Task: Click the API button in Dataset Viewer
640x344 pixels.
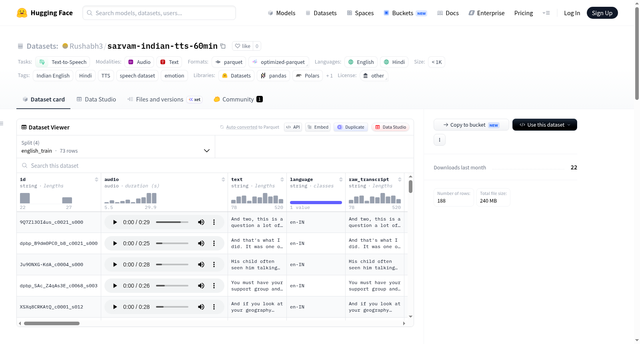Action: click(293, 127)
